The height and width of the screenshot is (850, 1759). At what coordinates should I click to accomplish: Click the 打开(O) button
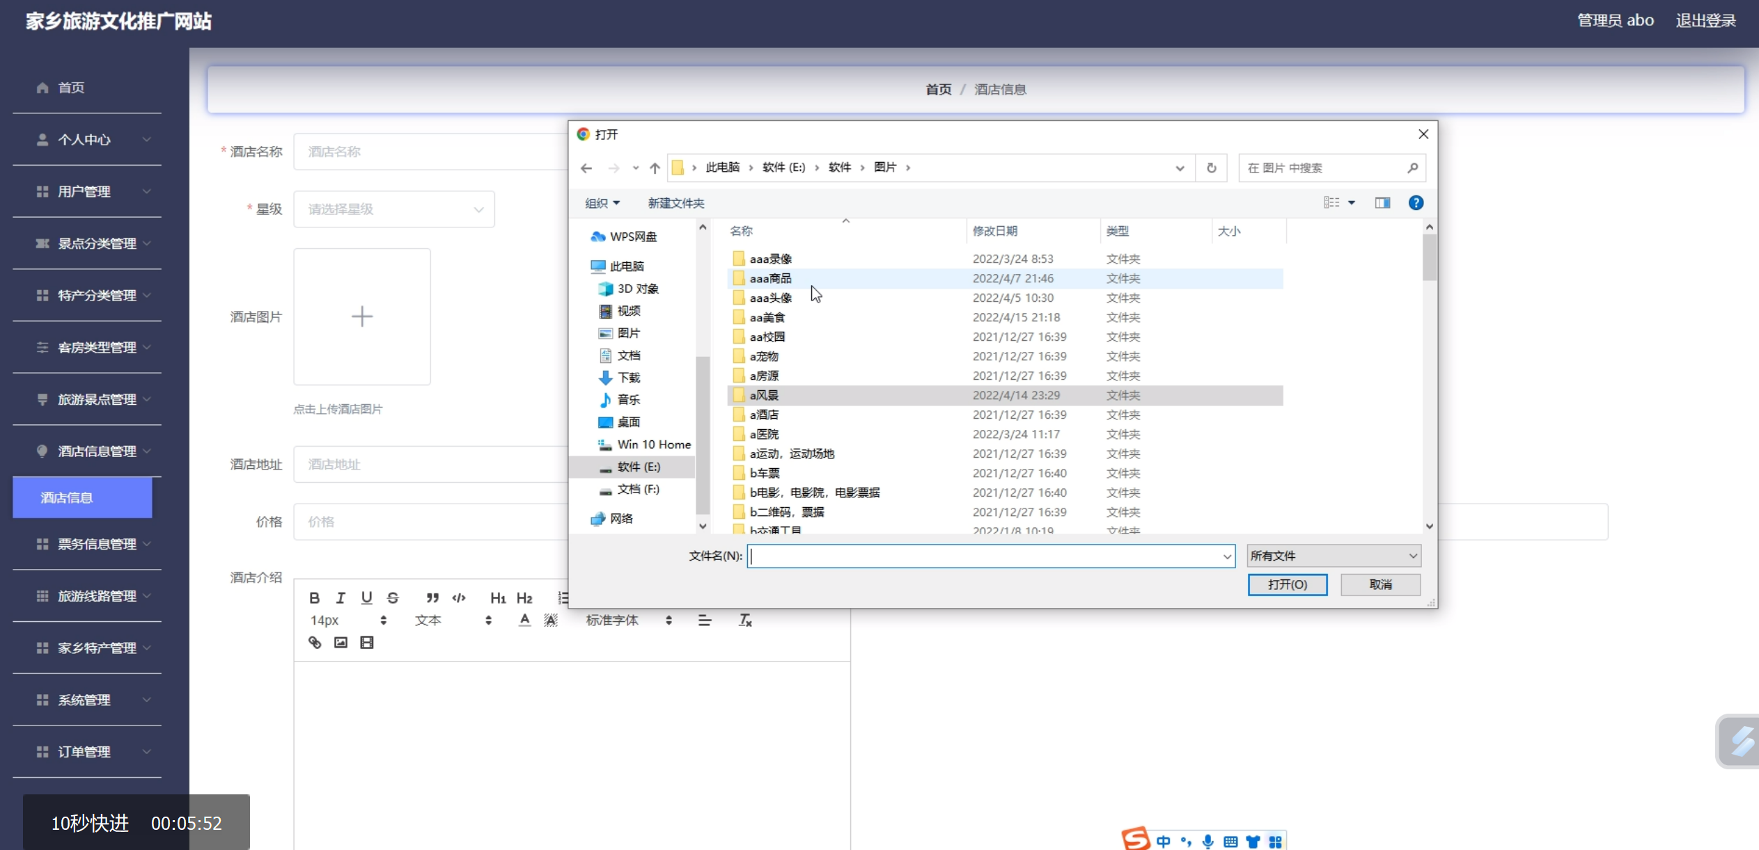(1287, 584)
